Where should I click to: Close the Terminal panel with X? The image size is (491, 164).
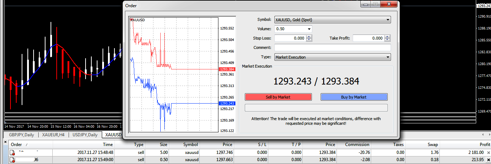click(5, 142)
